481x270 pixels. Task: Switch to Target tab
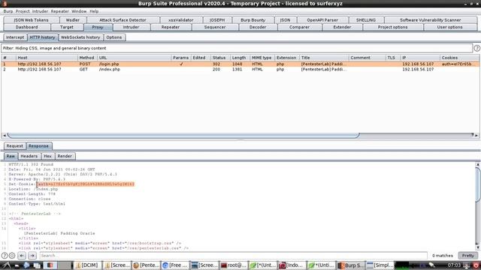pos(67,27)
